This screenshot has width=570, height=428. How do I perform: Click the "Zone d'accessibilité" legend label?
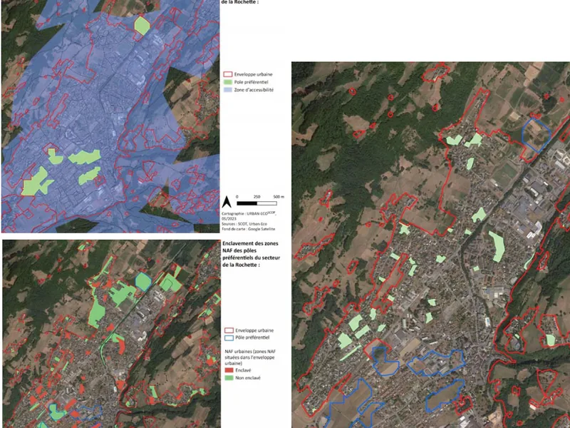point(254,90)
